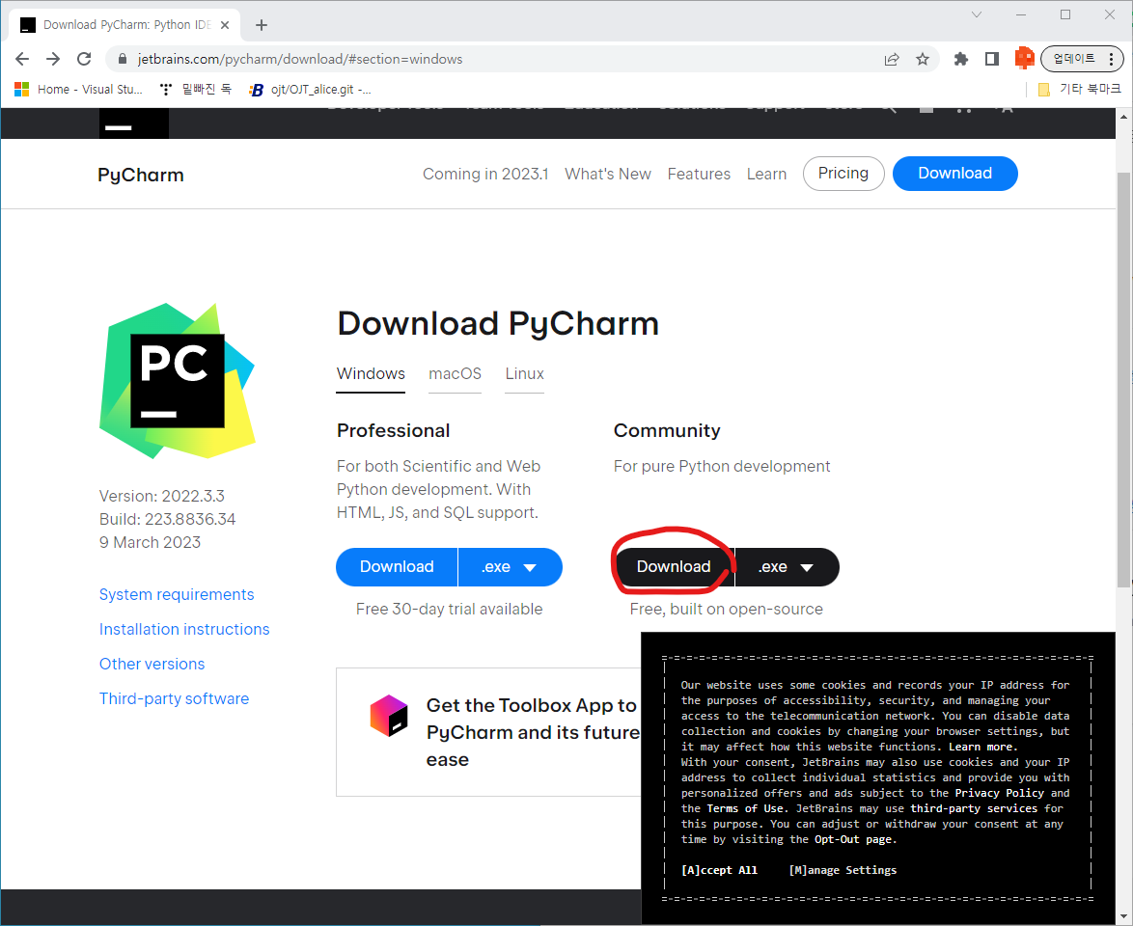Go forward in browser history

pos(53,59)
